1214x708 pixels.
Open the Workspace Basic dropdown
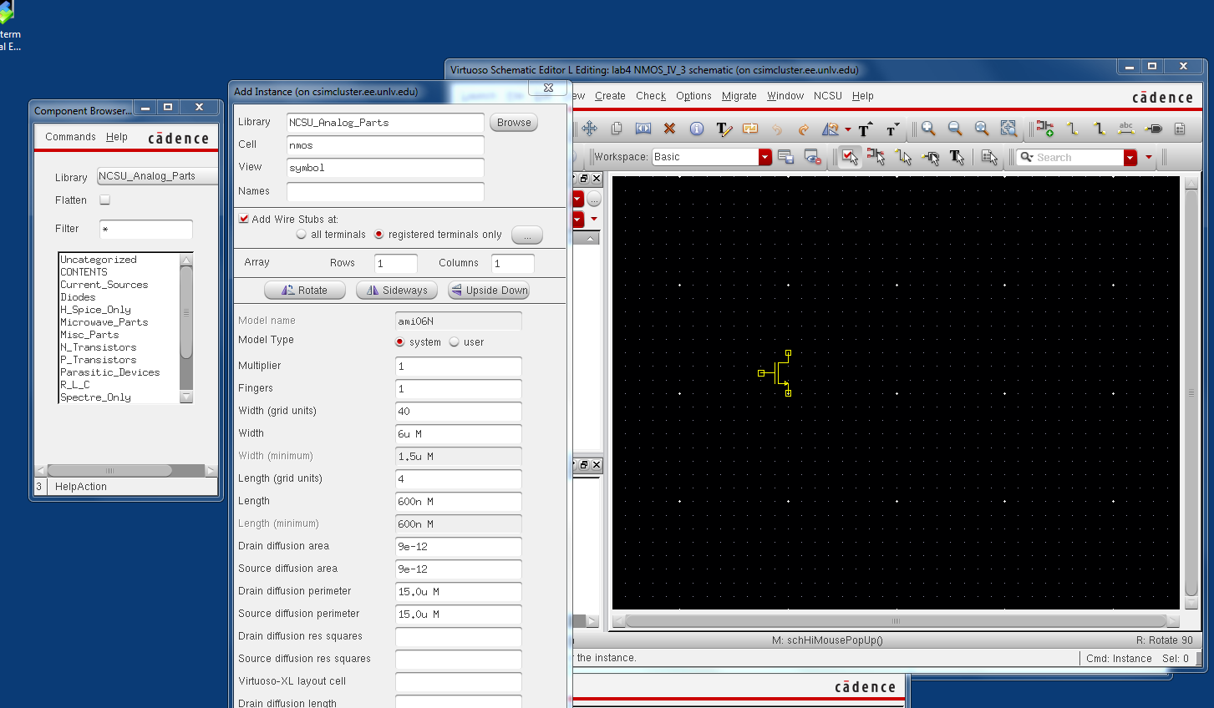[x=764, y=157]
